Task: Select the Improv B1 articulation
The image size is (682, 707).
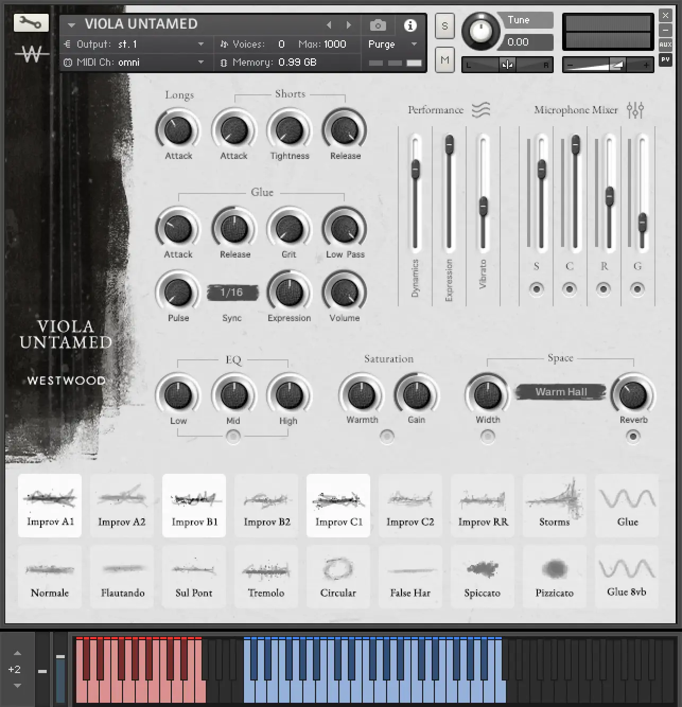Action: [194, 506]
